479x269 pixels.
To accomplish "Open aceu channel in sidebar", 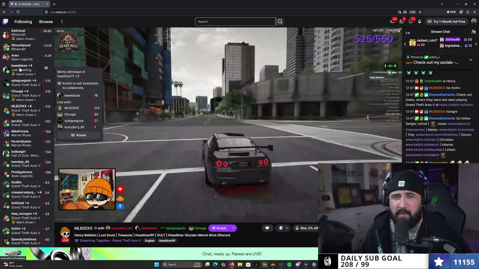I will [x=27, y=57].
